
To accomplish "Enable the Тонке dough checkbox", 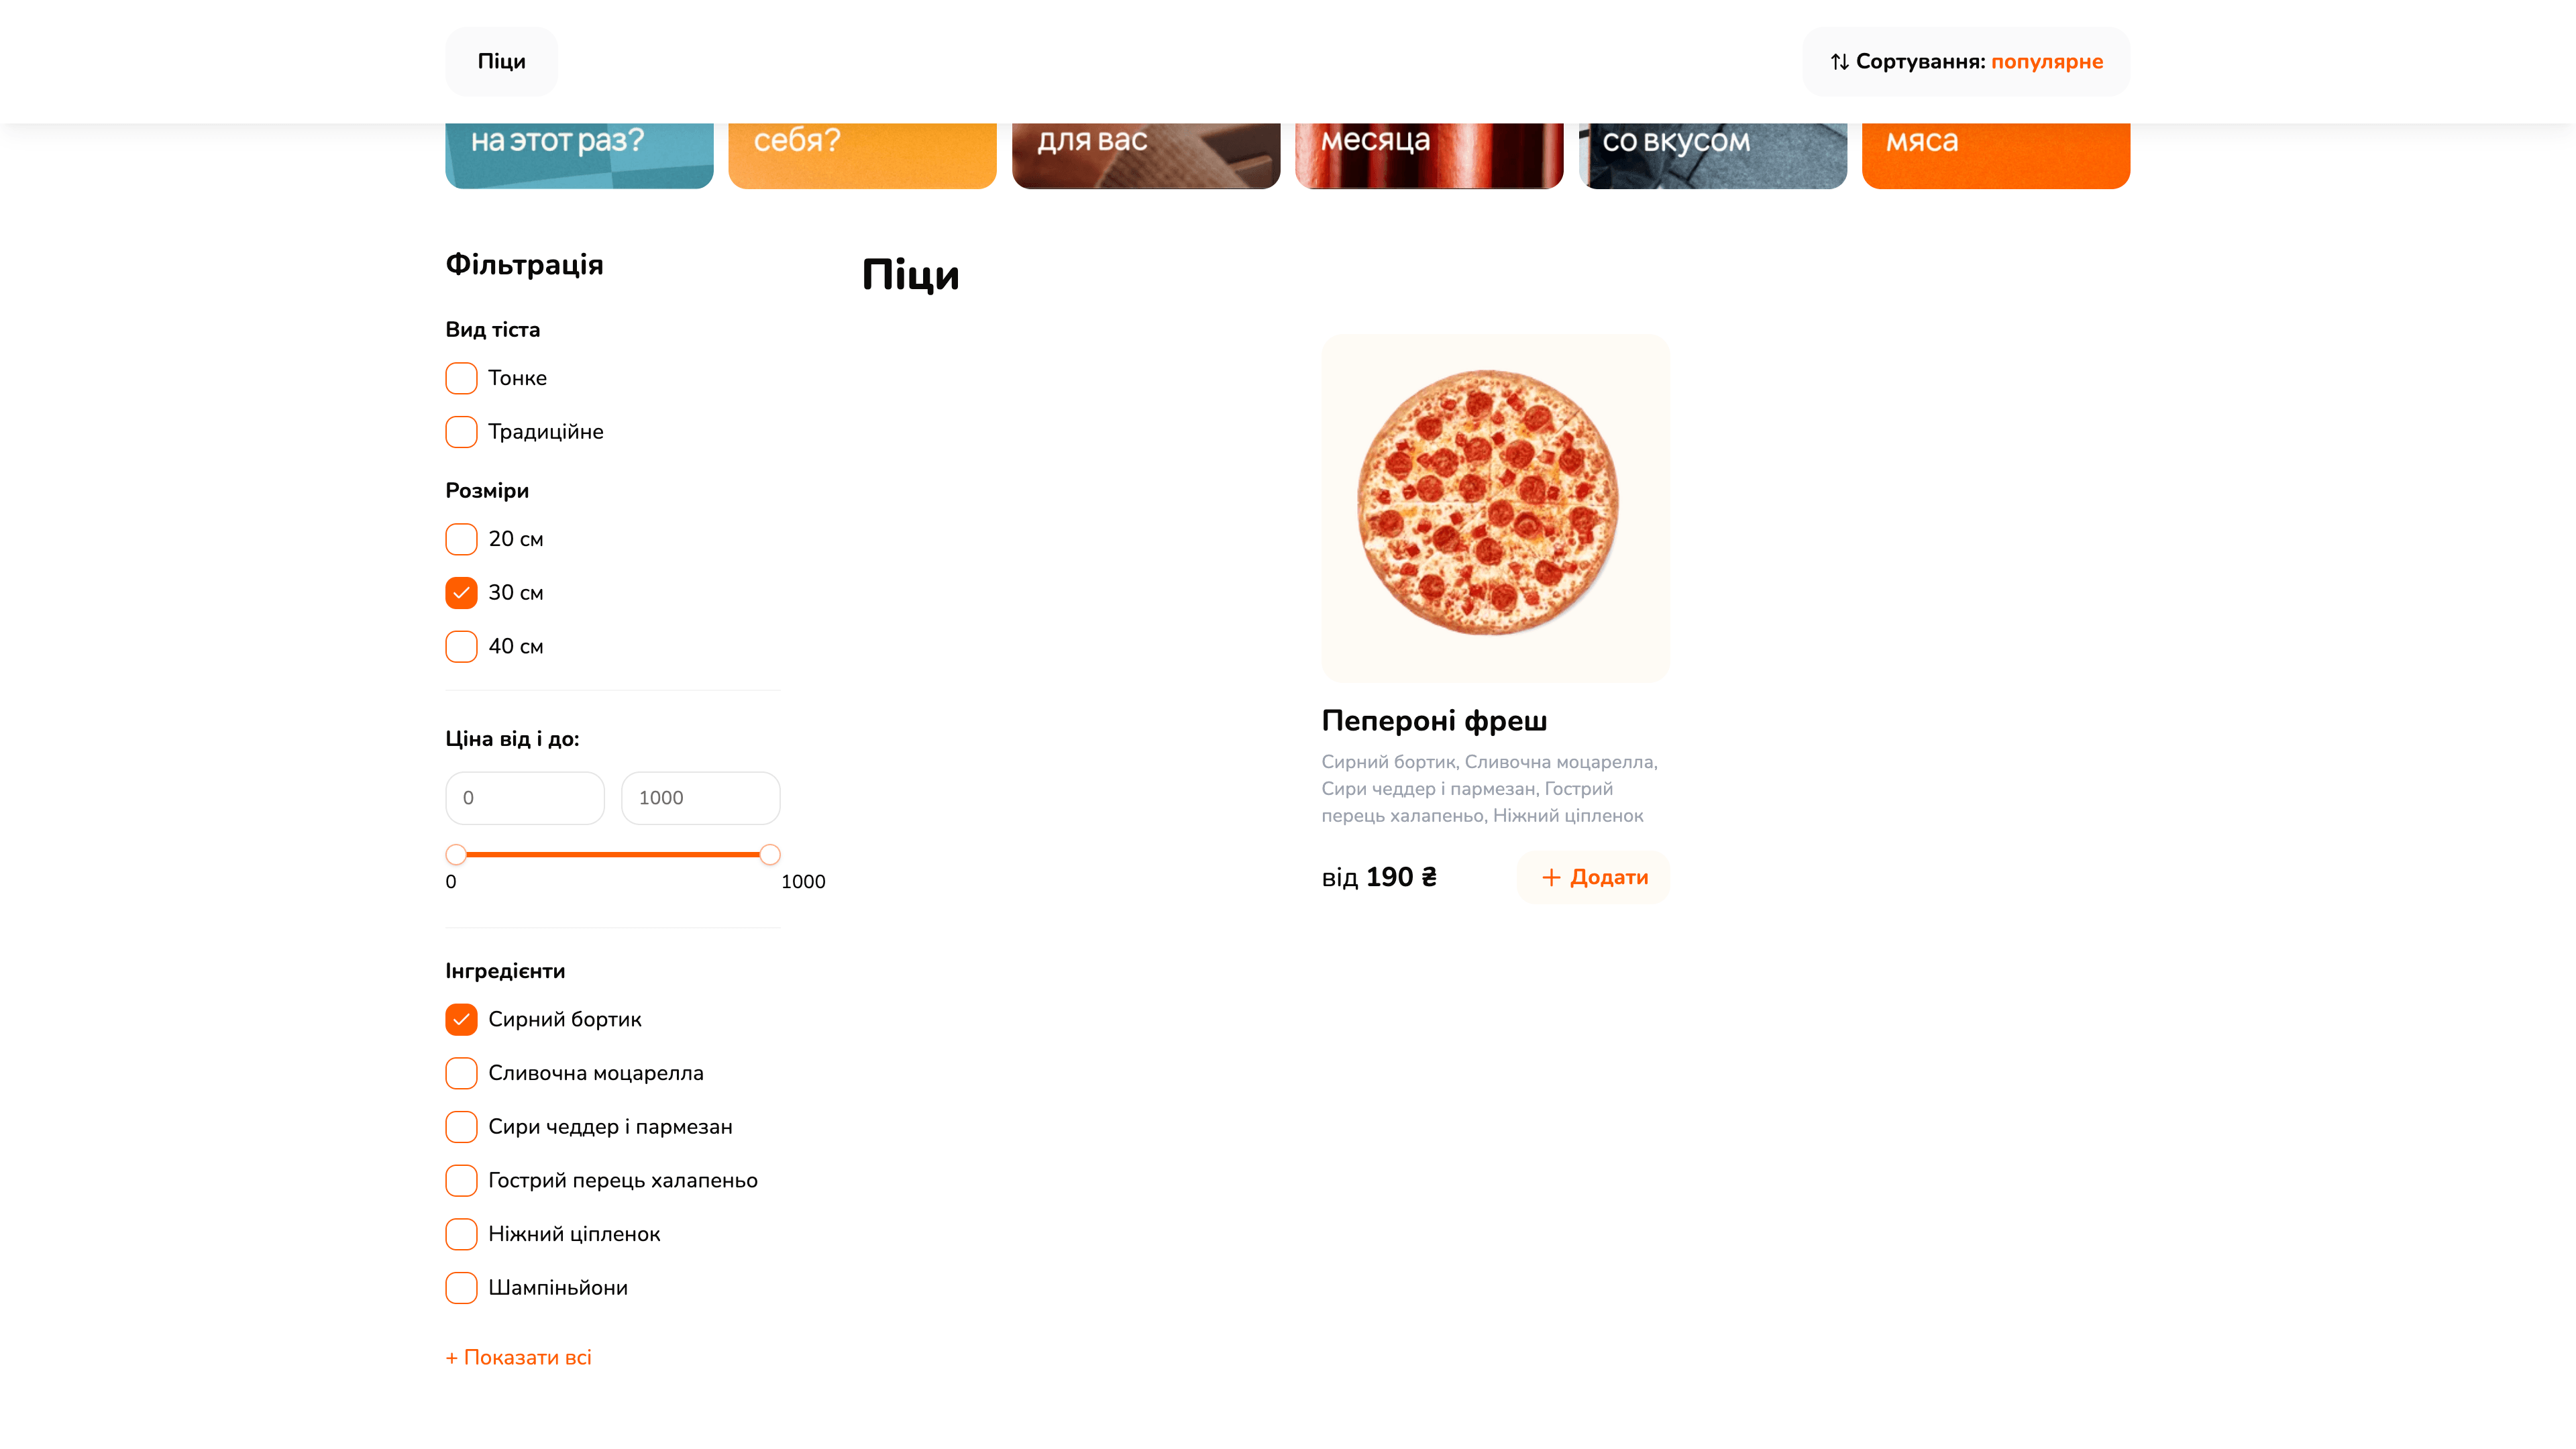I will click(460, 378).
